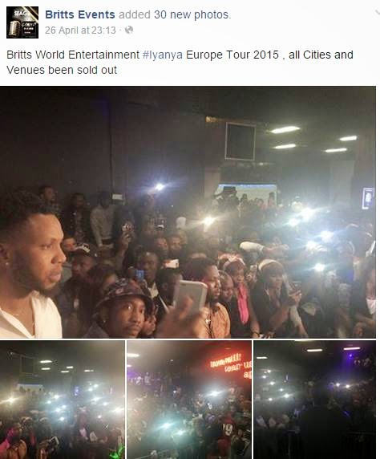Click the '30 new photos' text
The height and width of the screenshot is (459, 380).
[x=192, y=14]
